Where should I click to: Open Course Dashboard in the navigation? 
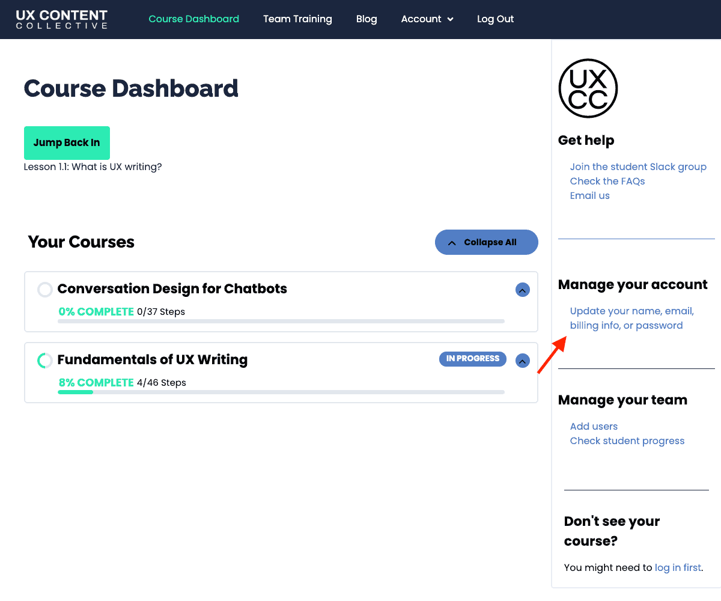(194, 19)
